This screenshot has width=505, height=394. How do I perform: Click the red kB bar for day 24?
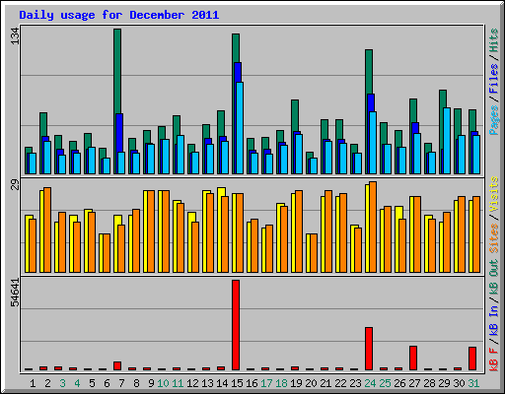[369, 349]
